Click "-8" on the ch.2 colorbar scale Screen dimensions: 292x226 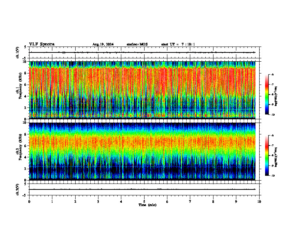pyautogui.click(x=272, y=155)
